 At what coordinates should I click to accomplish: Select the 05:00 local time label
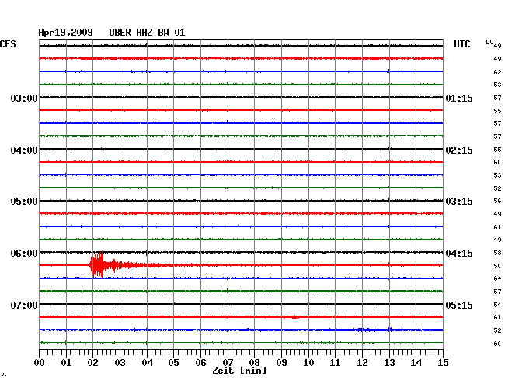pos(24,202)
